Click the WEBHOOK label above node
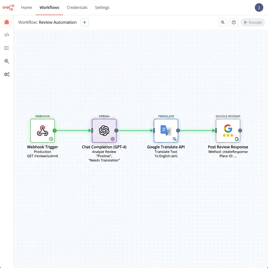The width and height of the screenshot is (268, 268). 43,116
